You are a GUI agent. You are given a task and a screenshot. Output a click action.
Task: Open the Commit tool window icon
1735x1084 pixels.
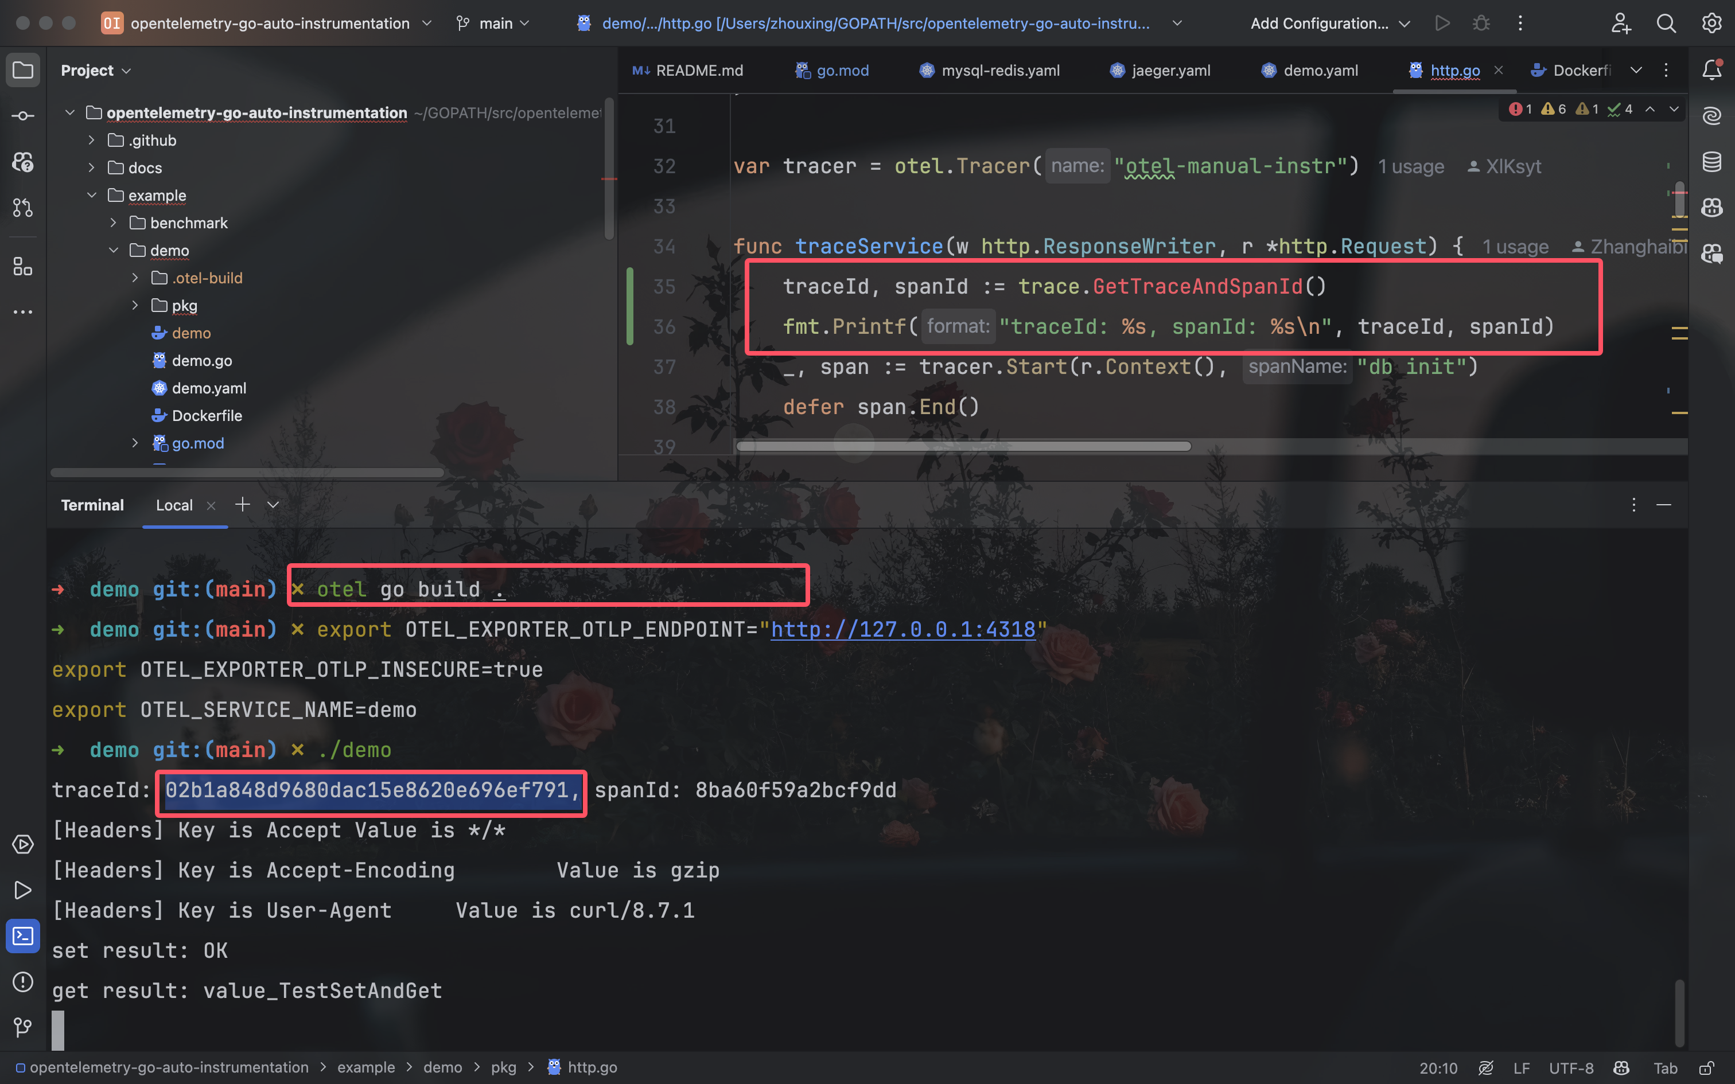pos(23,115)
